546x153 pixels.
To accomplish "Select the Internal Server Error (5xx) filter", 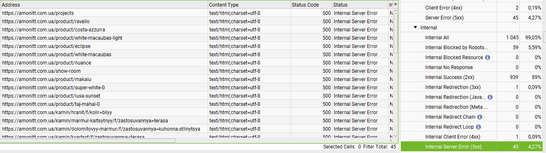I will 471,146.
